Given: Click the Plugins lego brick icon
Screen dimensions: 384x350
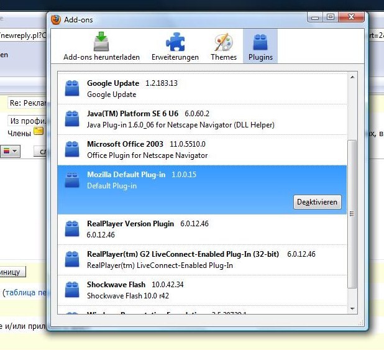Looking at the screenshot, I should click(260, 42).
